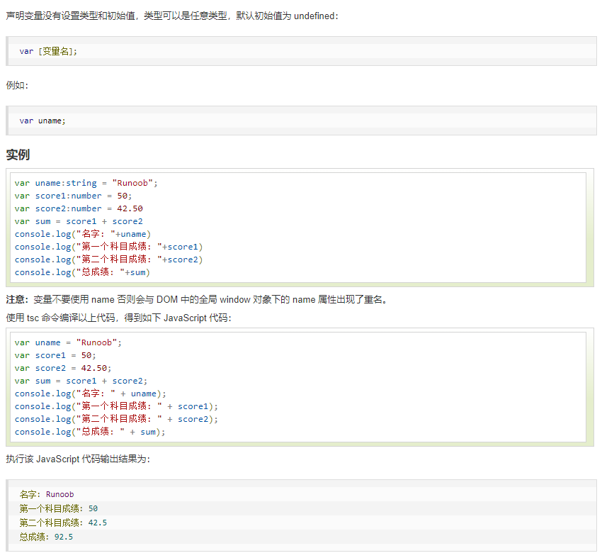Click the line var uname:string = "Runoob";
Screen dimensions: 602x558
(x=86, y=183)
